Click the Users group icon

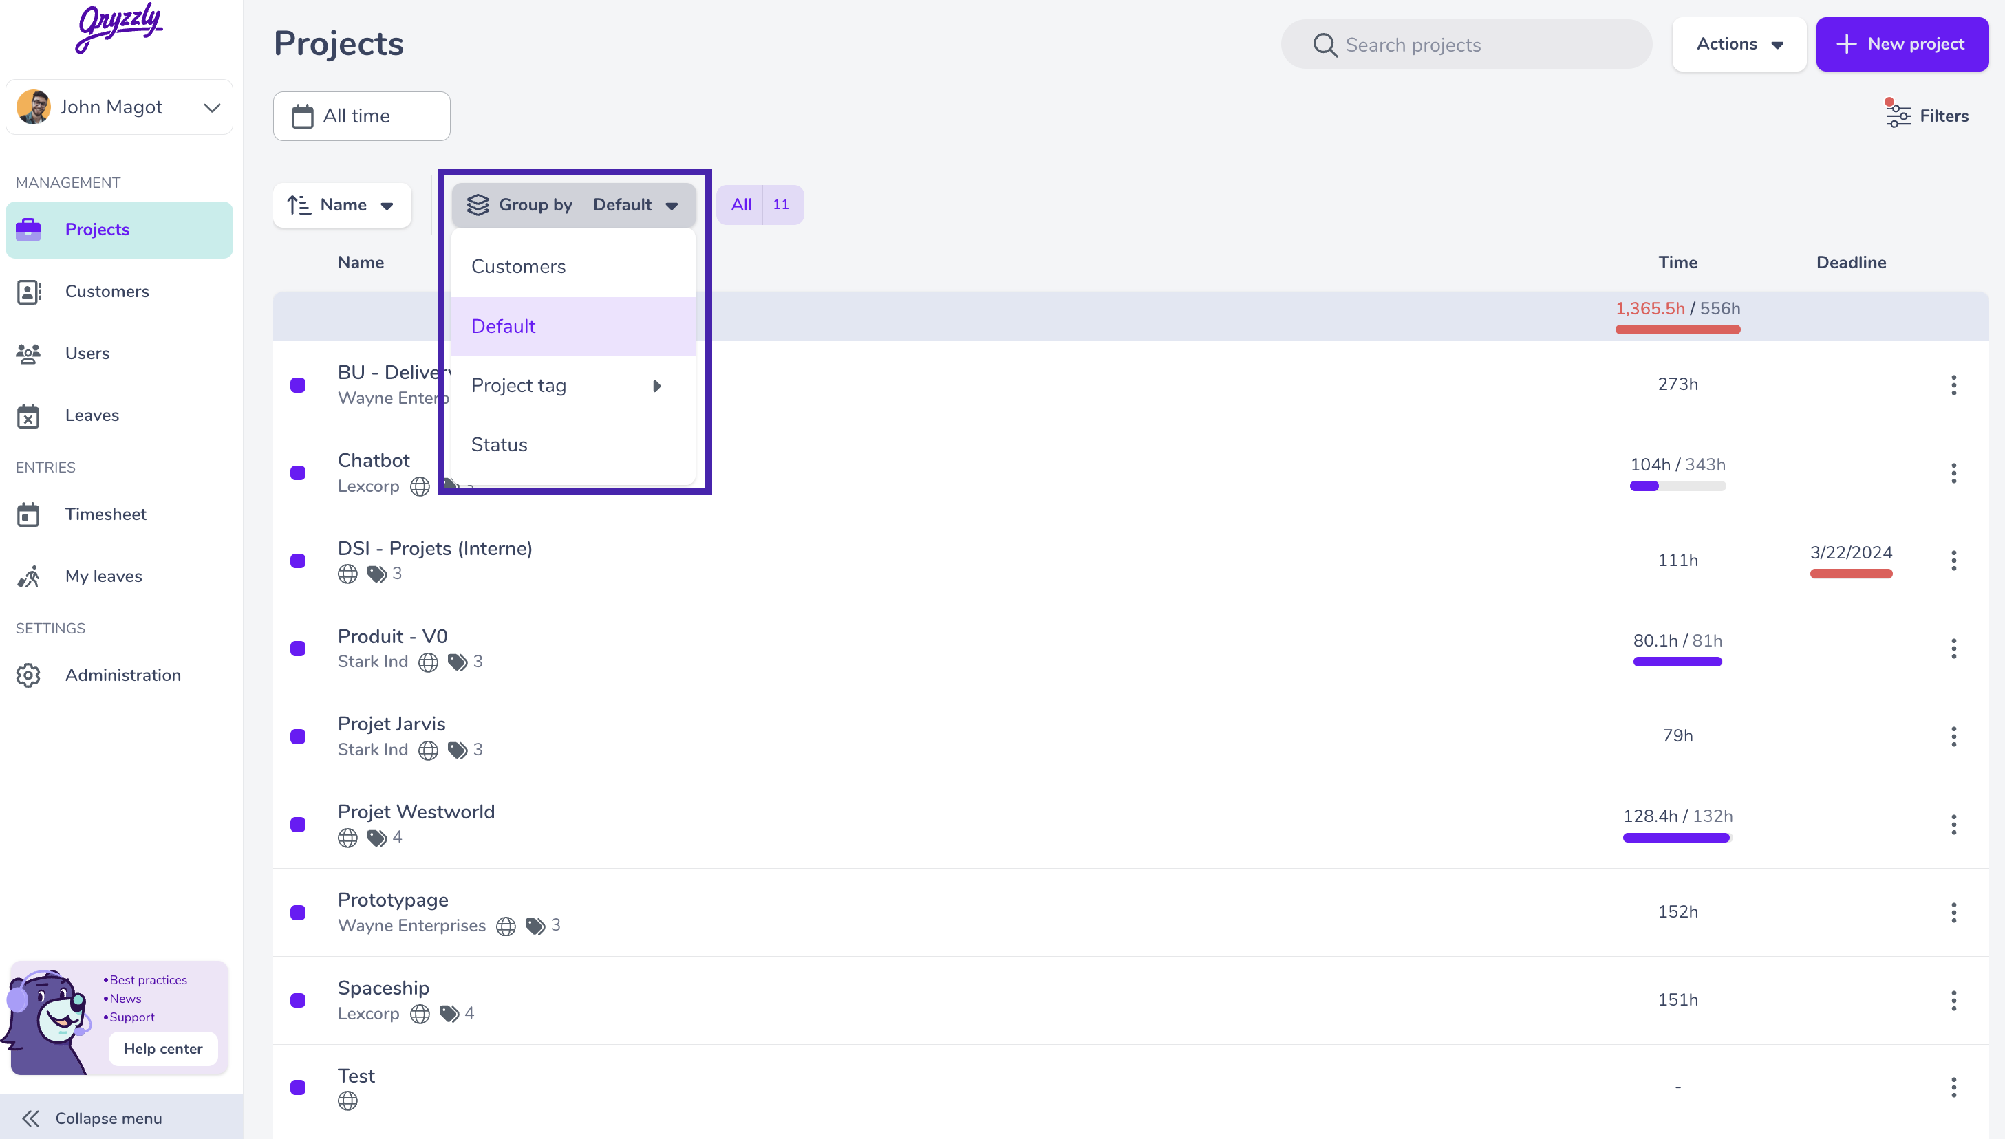click(x=28, y=354)
